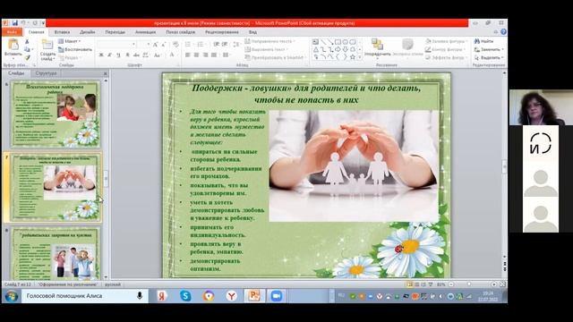The image size is (573, 322).
Task: Select the text box shape icon
Action: click(316, 42)
